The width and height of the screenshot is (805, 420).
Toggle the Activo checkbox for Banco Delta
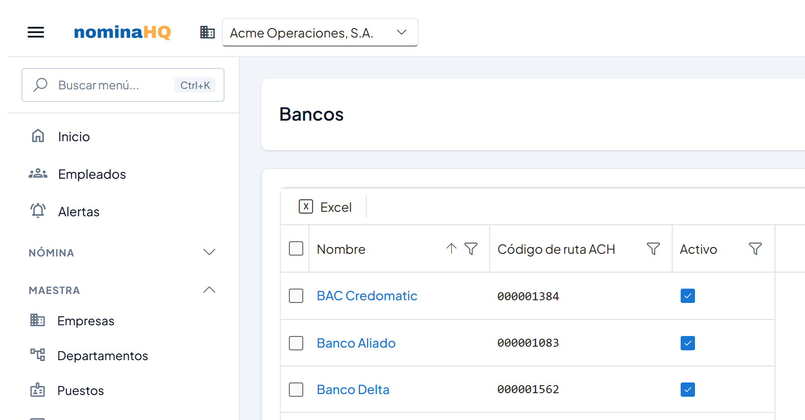tap(688, 390)
